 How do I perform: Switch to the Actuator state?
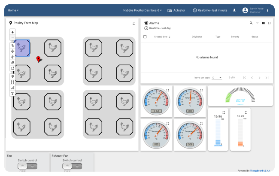pos(176,10)
